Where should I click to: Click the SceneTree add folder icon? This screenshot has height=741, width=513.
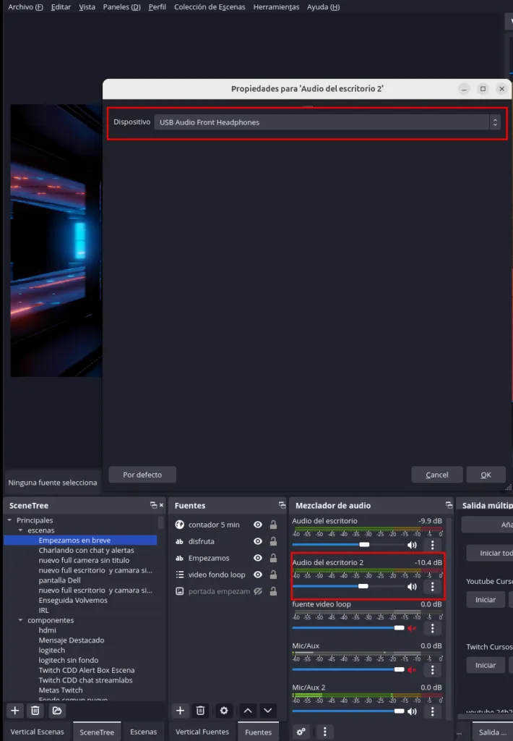(57, 711)
